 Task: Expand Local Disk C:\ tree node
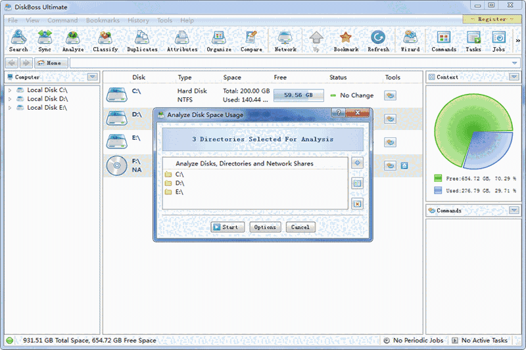[x=10, y=90]
